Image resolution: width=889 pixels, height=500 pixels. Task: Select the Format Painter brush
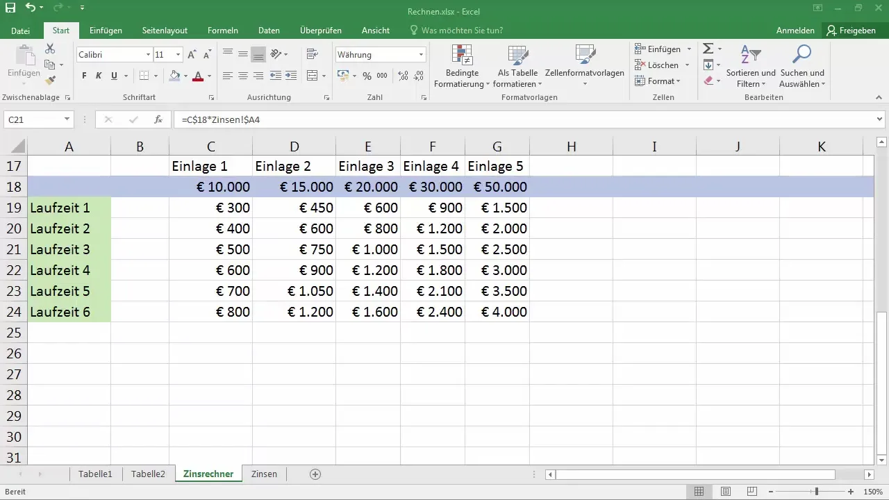(x=50, y=81)
